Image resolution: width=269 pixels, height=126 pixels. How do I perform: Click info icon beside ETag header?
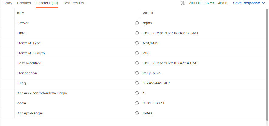pos(137,83)
